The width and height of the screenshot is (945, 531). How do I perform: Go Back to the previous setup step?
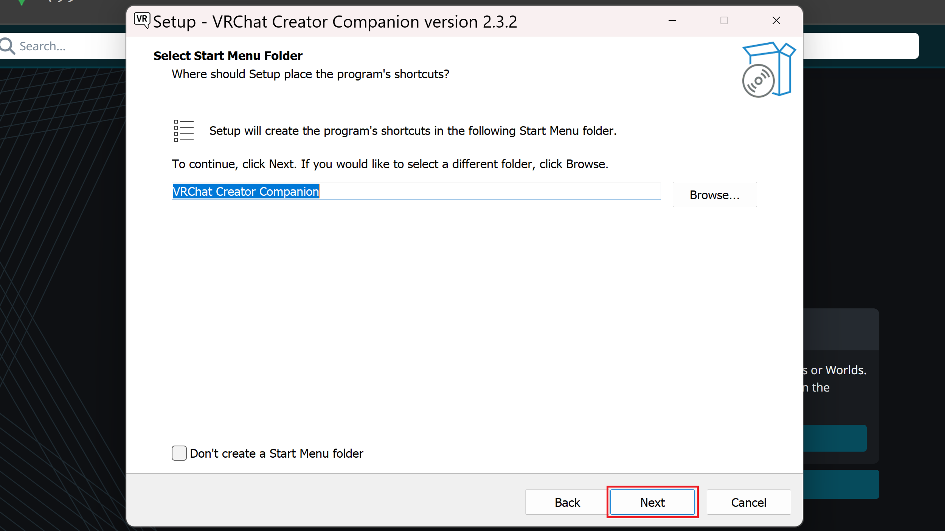coord(567,502)
